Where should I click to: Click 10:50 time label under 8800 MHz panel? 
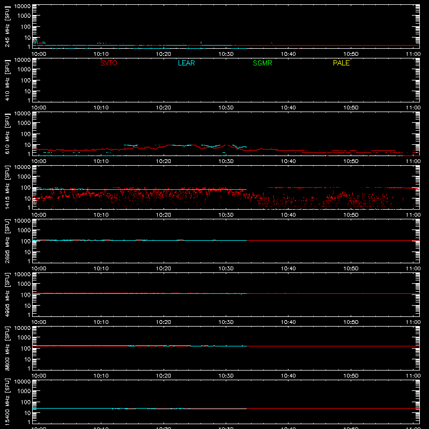click(351, 376)
